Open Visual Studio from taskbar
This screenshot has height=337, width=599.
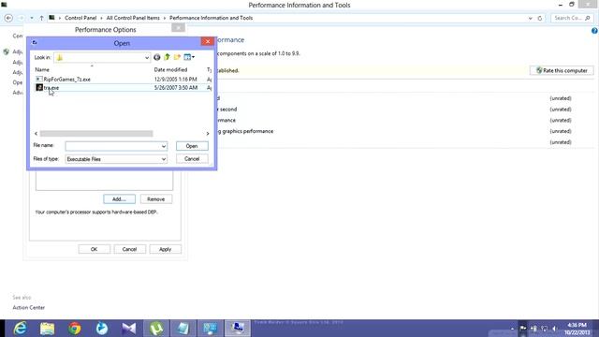pos(129,329)
